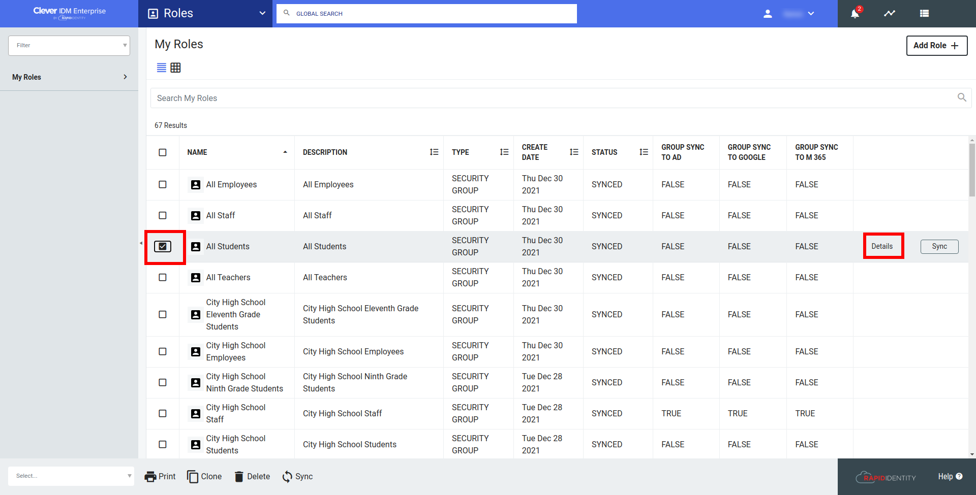Image resolution: width=976 pixels, height=495 pixels.
Task: Click the global search magnifier icon
Action: (x=287, y=13)
